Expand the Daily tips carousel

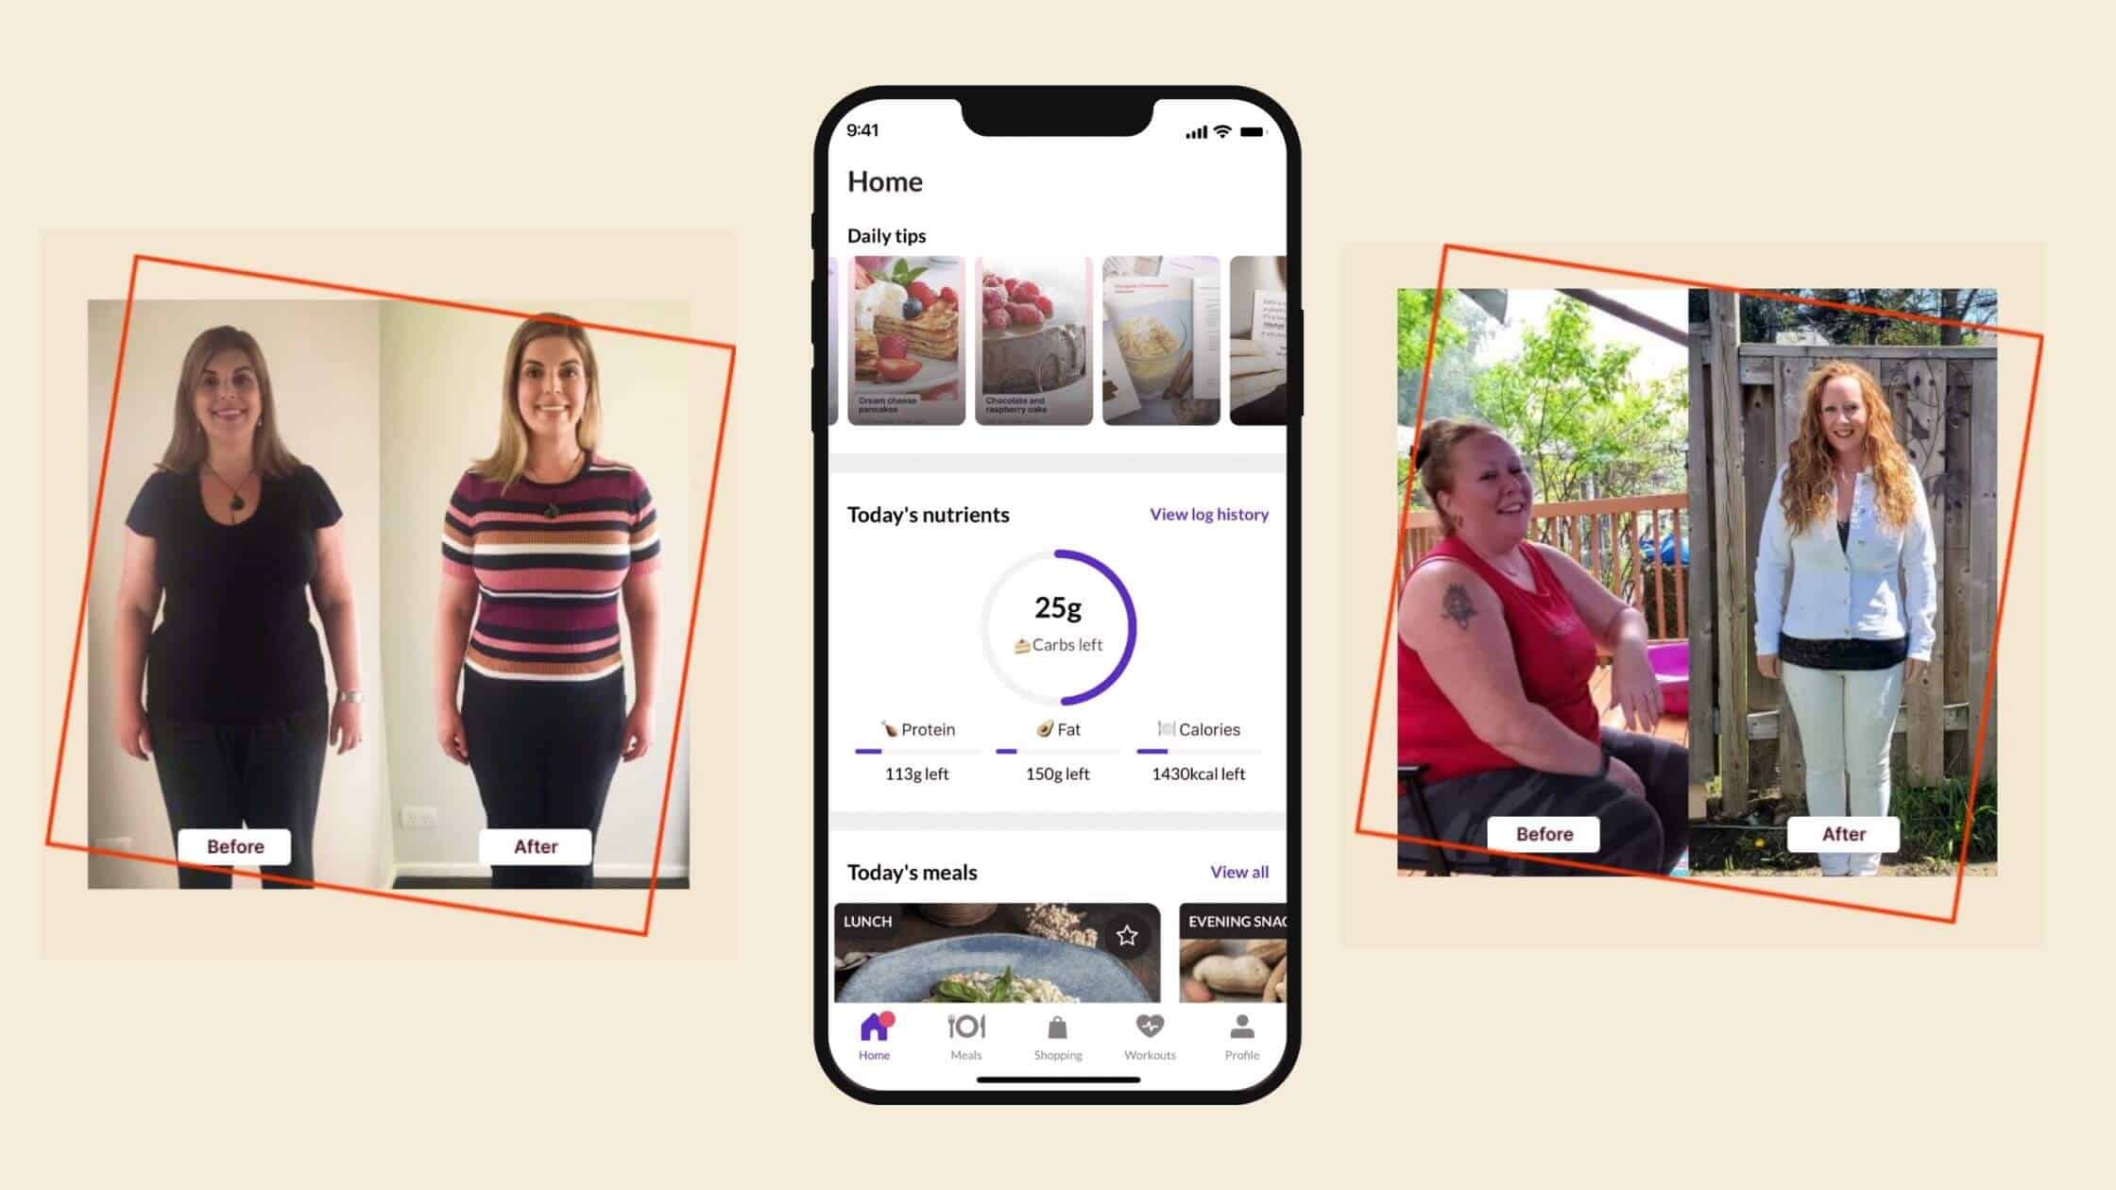[x=886, y=234]
